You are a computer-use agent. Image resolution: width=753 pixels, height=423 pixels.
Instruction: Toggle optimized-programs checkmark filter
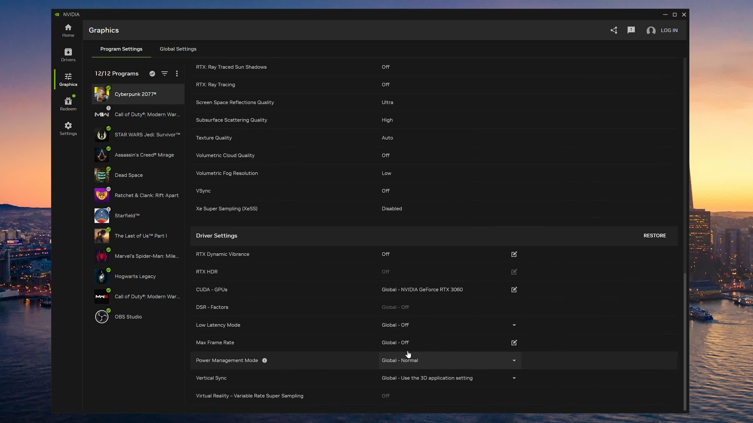pos(152,73)
